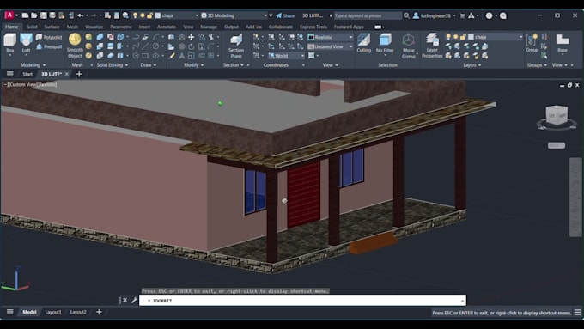
Task: Click the Smooth Object mesh tool
Action: coord(75,46)
